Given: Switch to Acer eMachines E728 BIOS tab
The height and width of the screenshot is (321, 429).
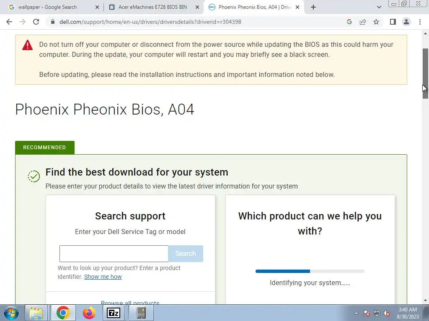Looking at the screenshot, I should pyautogui.click(x=152, y=7).
